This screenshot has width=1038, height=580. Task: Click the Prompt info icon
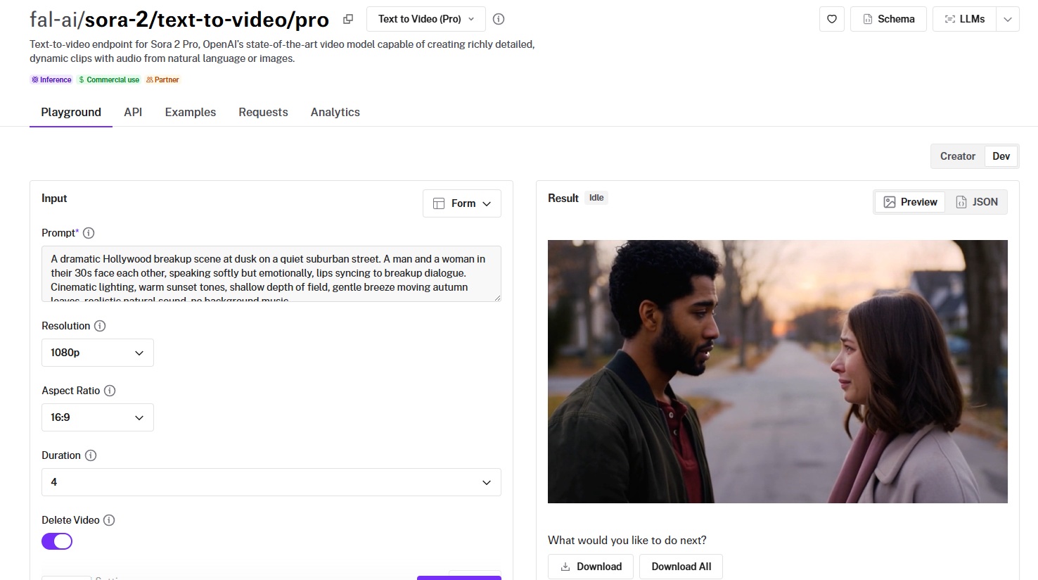coord(89,233)
